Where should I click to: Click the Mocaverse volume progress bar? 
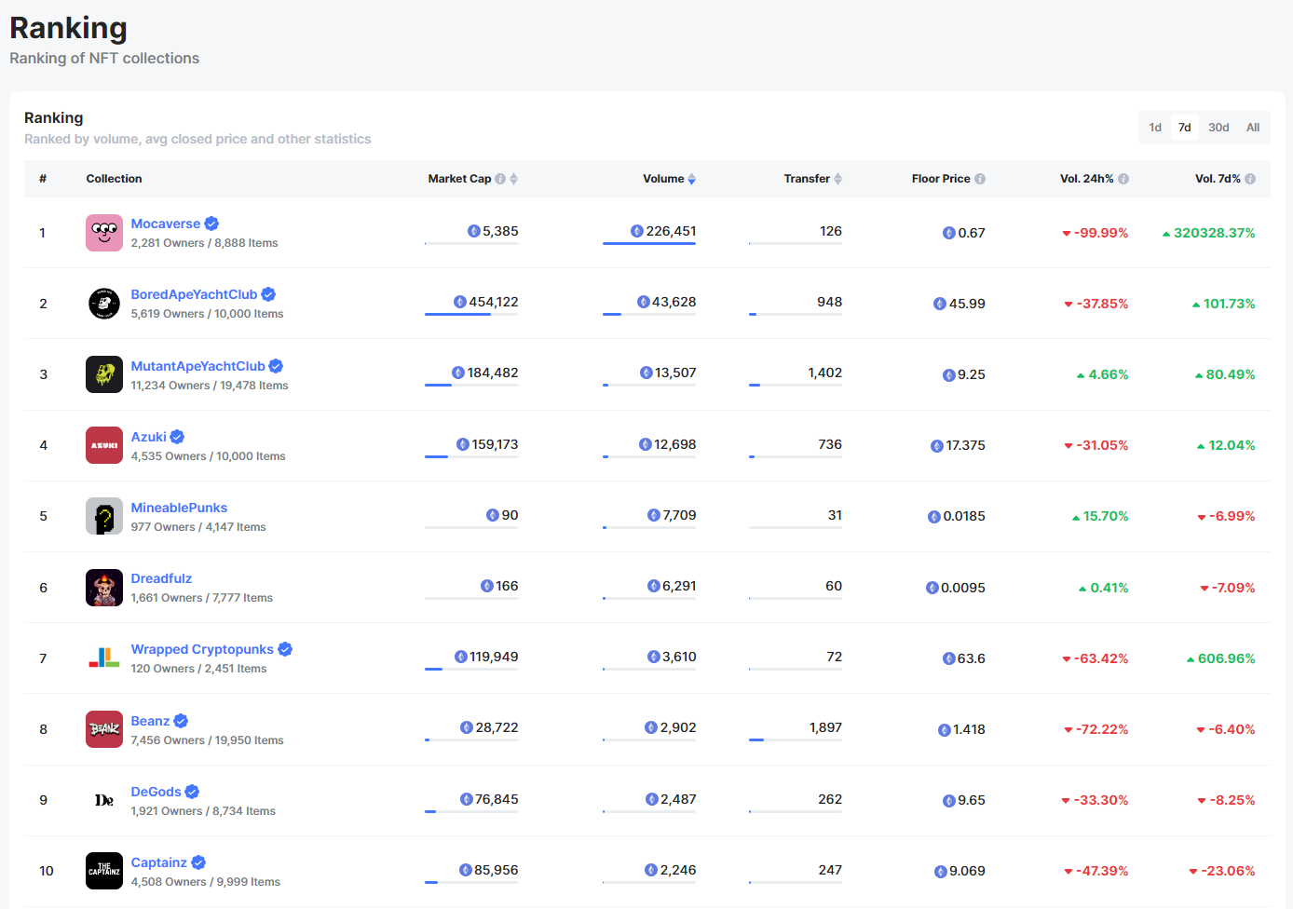point(649,244)
